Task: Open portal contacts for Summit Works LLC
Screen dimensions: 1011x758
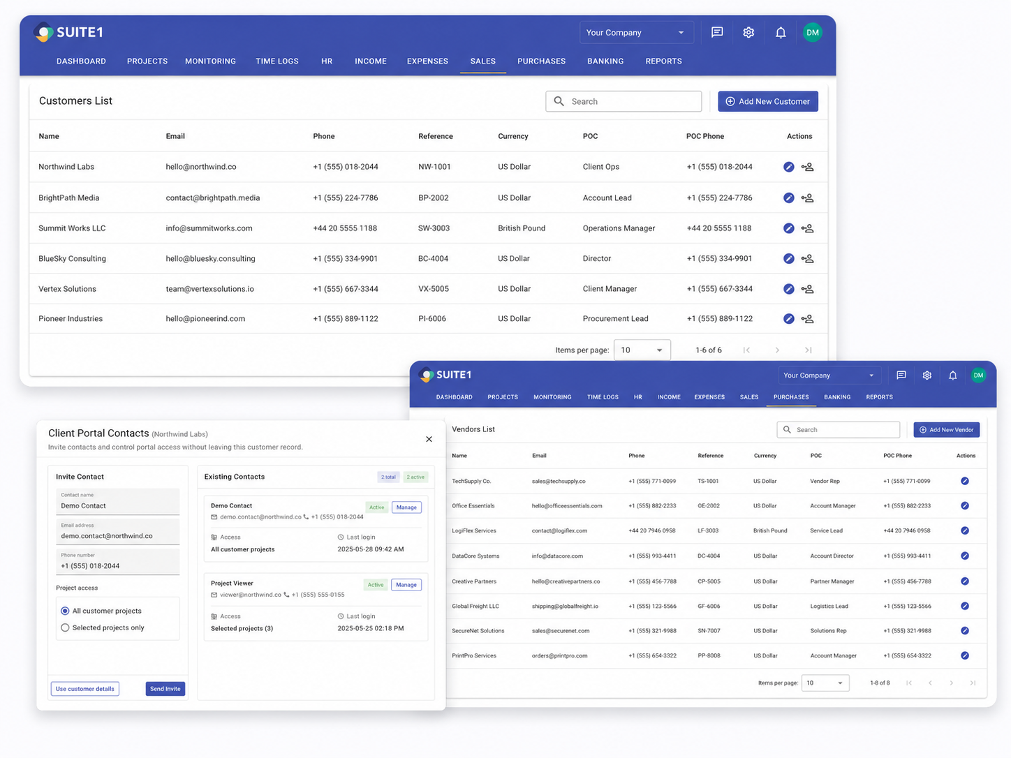Action: [x=808, y=228]
